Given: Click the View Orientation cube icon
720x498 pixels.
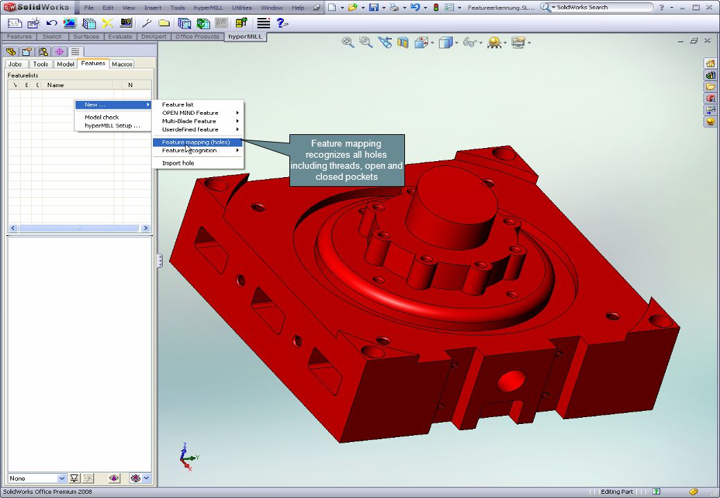Looking at the screenshot, I should coord(421,43).
